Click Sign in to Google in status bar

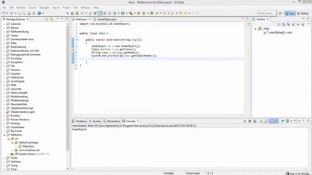[298, 174]
